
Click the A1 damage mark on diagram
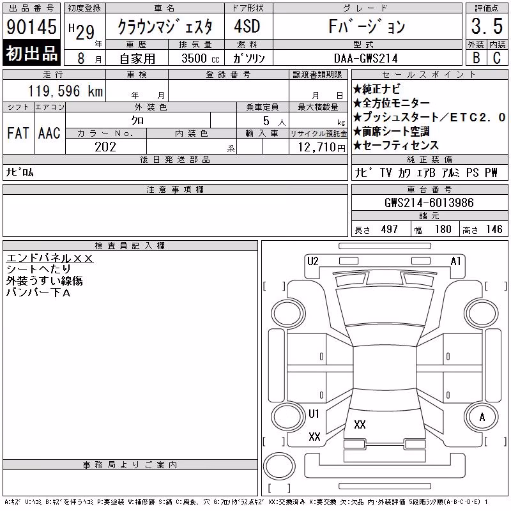[x=455, y=261]
